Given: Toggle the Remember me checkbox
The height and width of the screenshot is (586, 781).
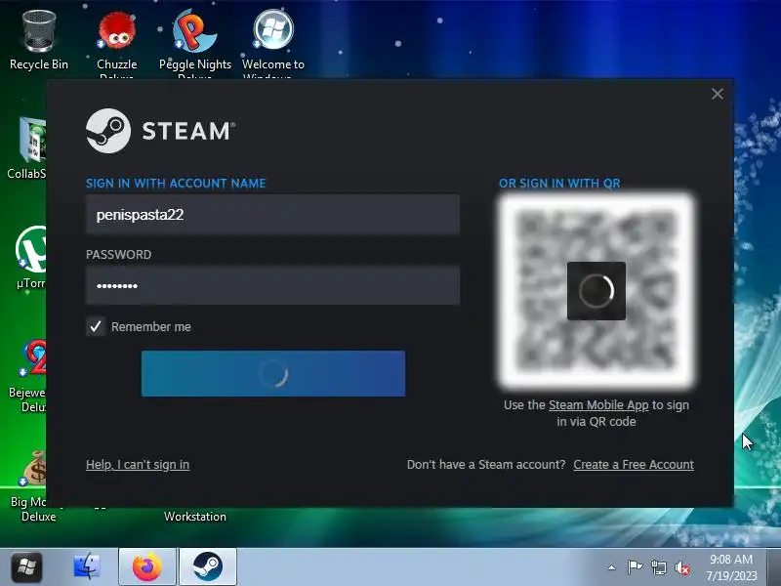Looking at the screenshot, I should click(x=96, y=327).
